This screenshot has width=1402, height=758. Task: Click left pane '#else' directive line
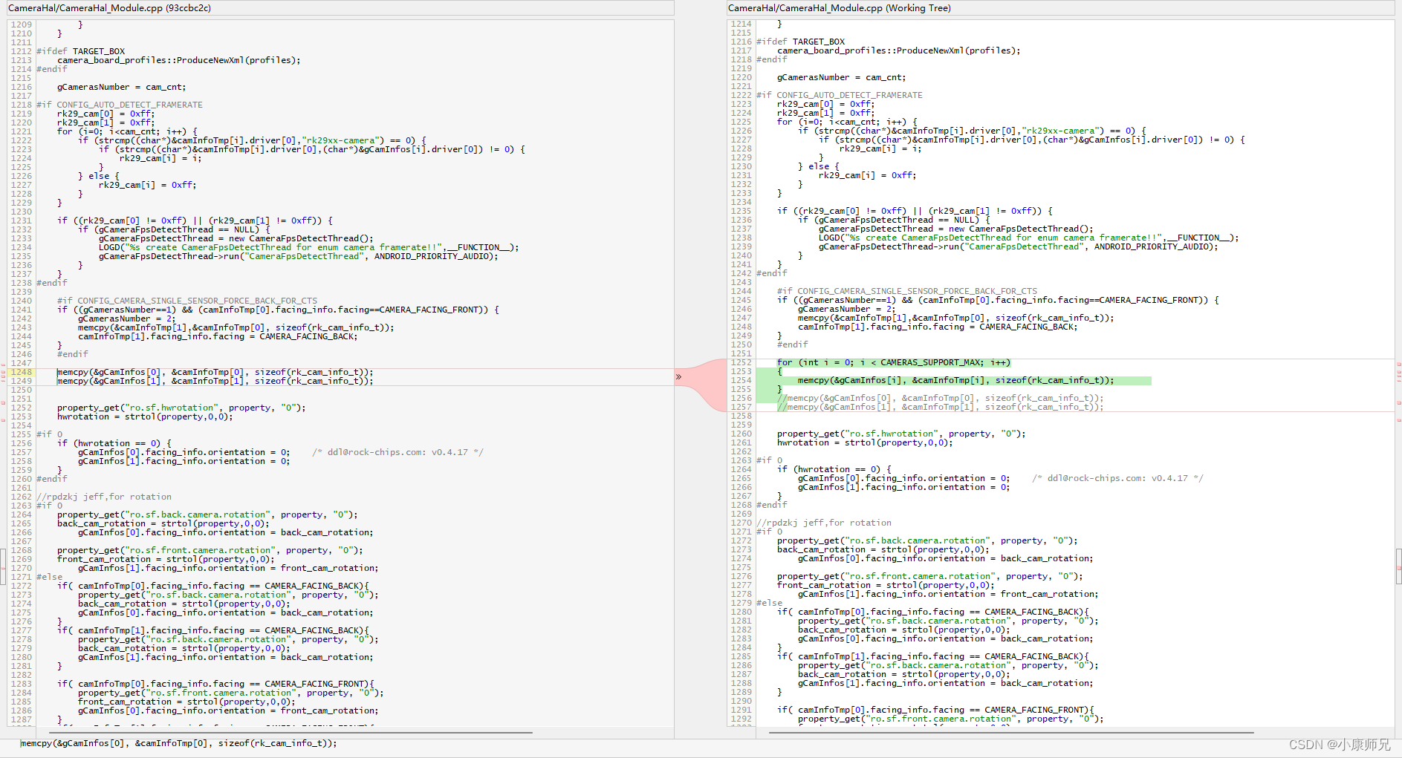click(x=50, y=577)
